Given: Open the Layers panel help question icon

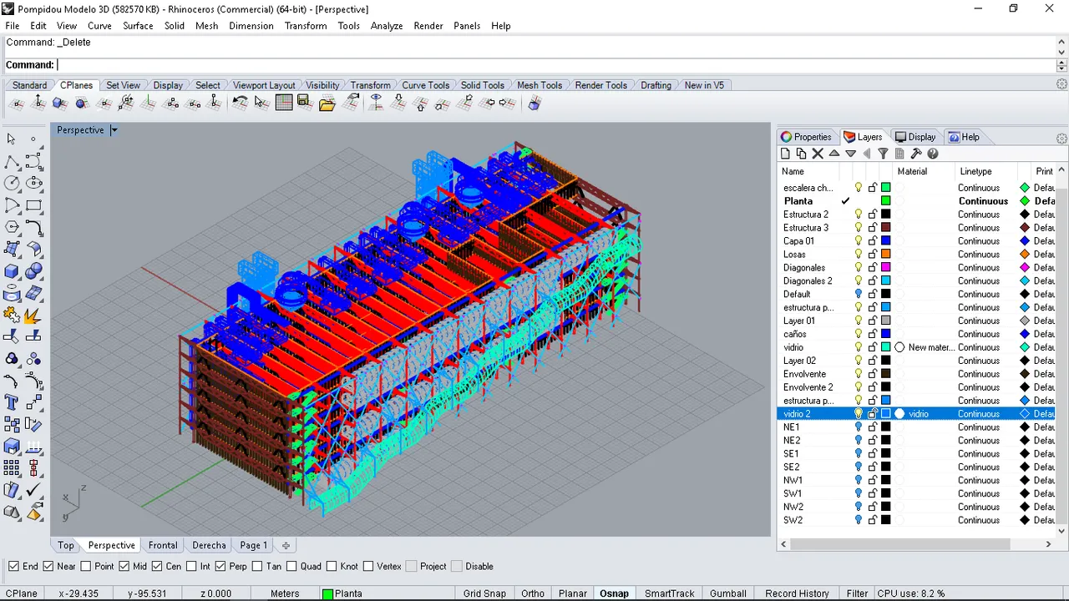Looking at the screenshot, I should 933,154.
